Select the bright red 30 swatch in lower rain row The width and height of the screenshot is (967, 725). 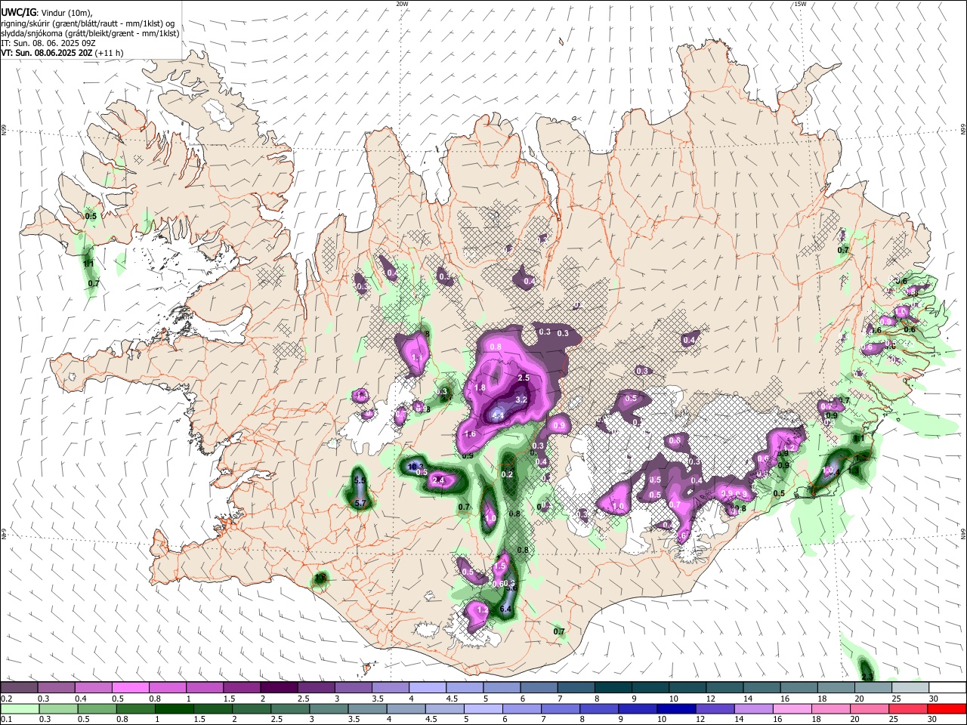947,708
